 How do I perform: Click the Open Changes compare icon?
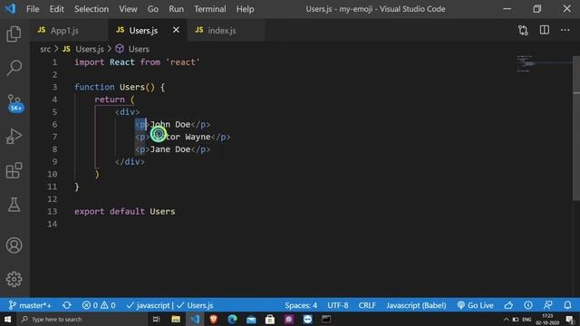(523, 30)
